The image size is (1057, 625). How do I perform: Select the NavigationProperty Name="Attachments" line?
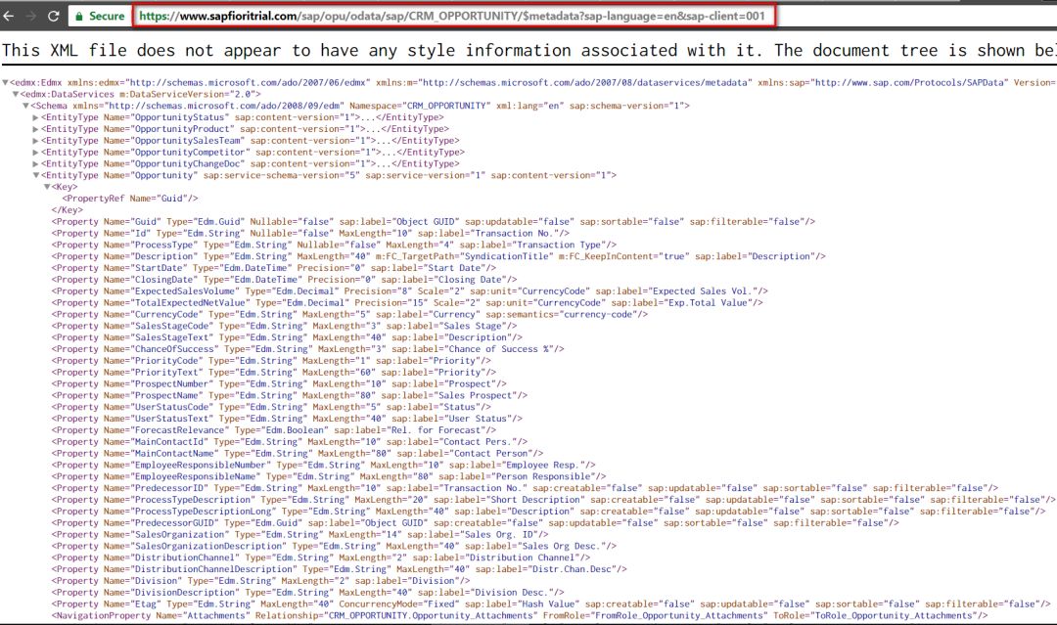(520, 615)
